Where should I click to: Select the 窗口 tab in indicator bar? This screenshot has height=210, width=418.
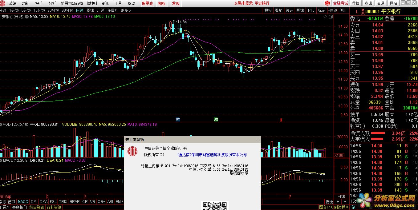pyautogui.click(x=12, y=202)
